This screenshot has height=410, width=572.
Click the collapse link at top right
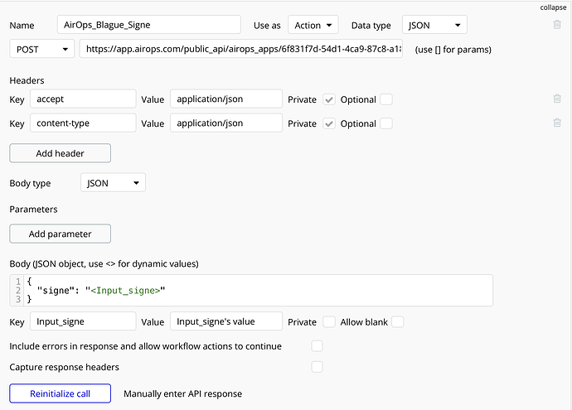552,7
